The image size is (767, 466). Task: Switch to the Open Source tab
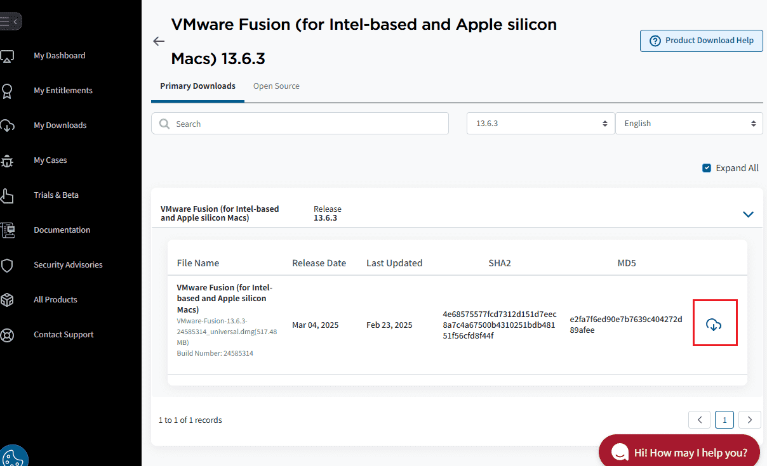tap(276, 86)
